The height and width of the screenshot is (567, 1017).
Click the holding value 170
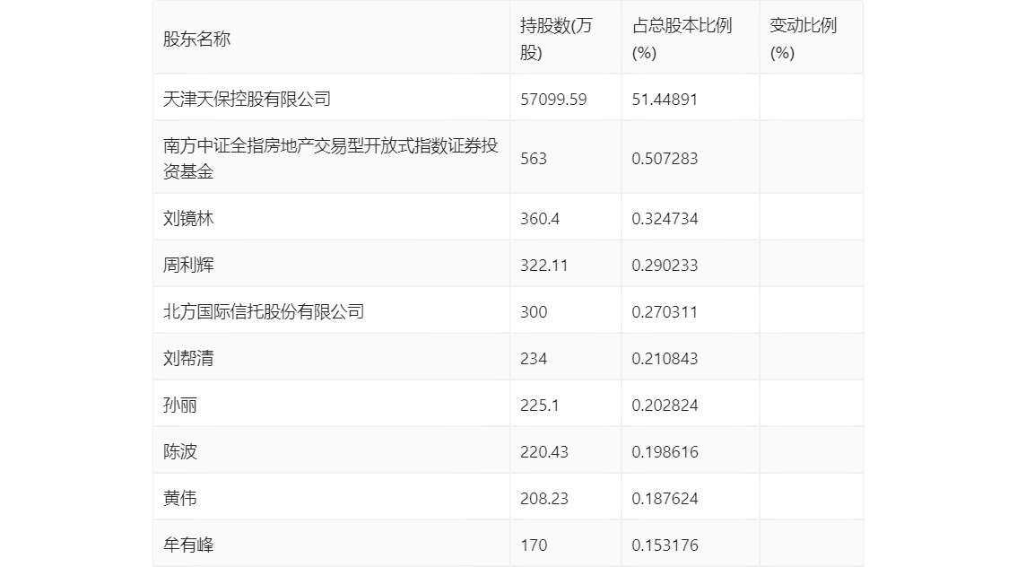(534, 545)
